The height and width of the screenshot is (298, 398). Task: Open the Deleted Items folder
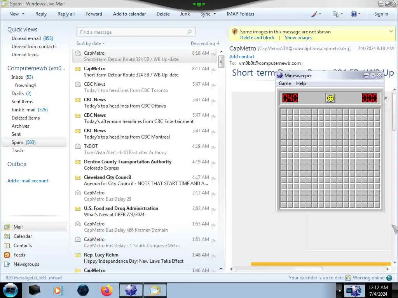26,118
